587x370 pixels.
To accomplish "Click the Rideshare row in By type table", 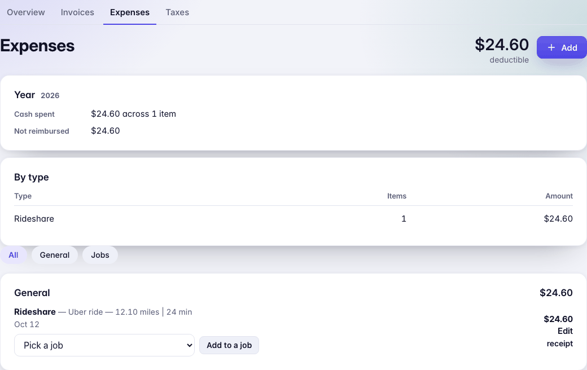I will tap(293, 219).
